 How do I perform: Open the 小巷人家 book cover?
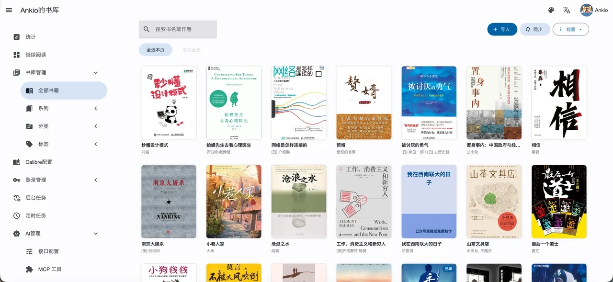(234, 202)
